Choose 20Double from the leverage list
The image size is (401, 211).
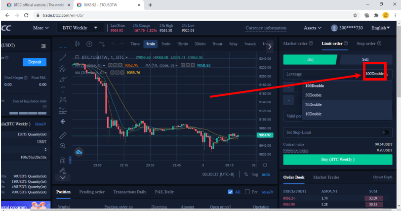347,104
